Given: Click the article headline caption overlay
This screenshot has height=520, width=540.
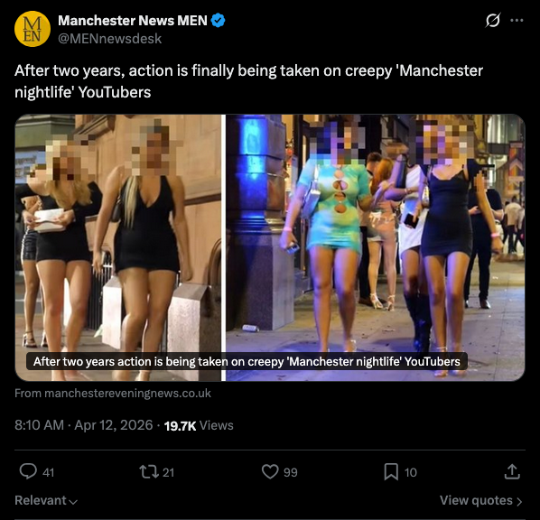Looking at the screenshot, I should click(x=247, y=362).
